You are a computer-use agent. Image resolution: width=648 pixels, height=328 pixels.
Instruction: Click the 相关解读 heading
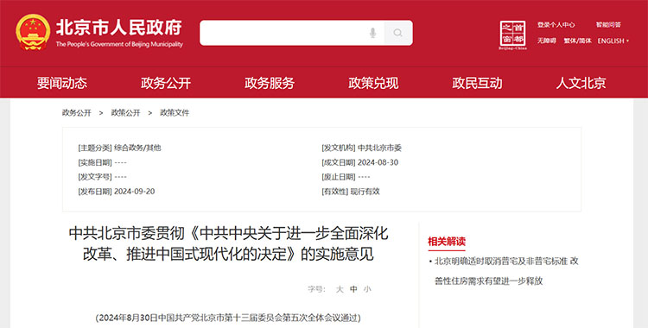coord(447,241)
